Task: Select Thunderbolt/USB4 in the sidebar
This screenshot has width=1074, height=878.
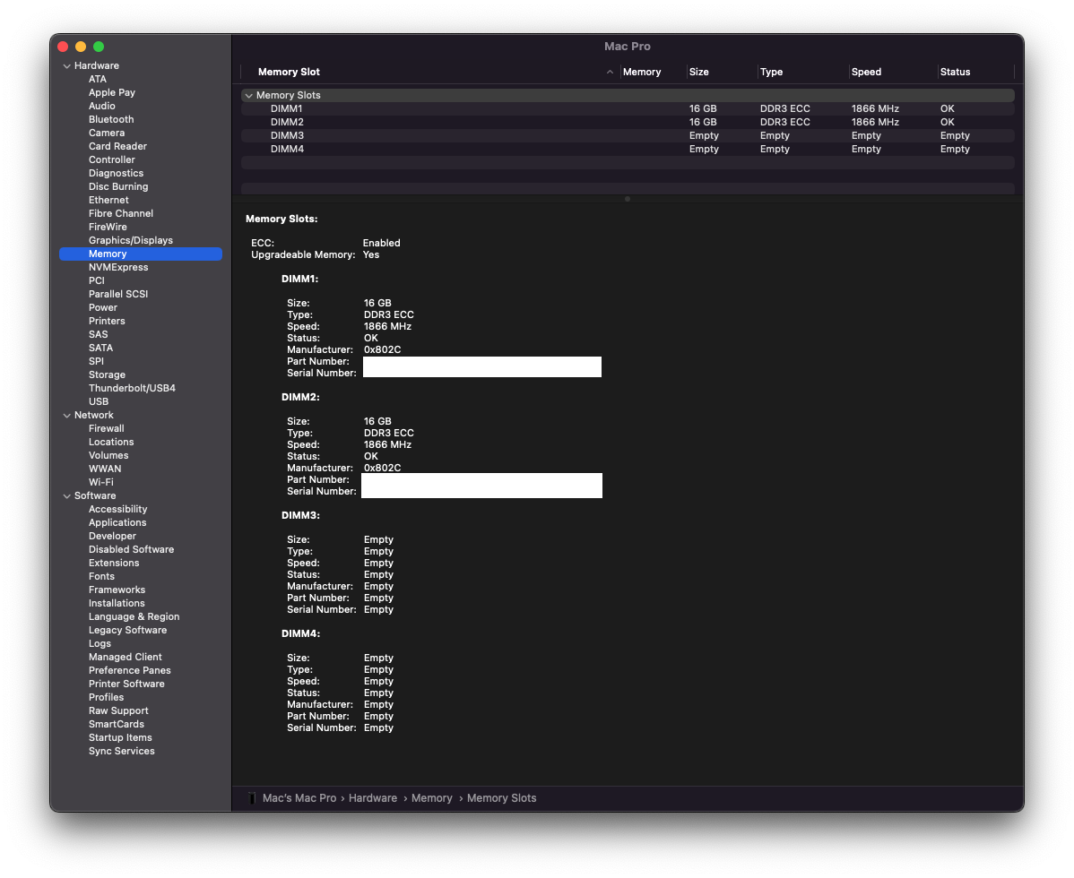Action: click(x=132, y=388)
